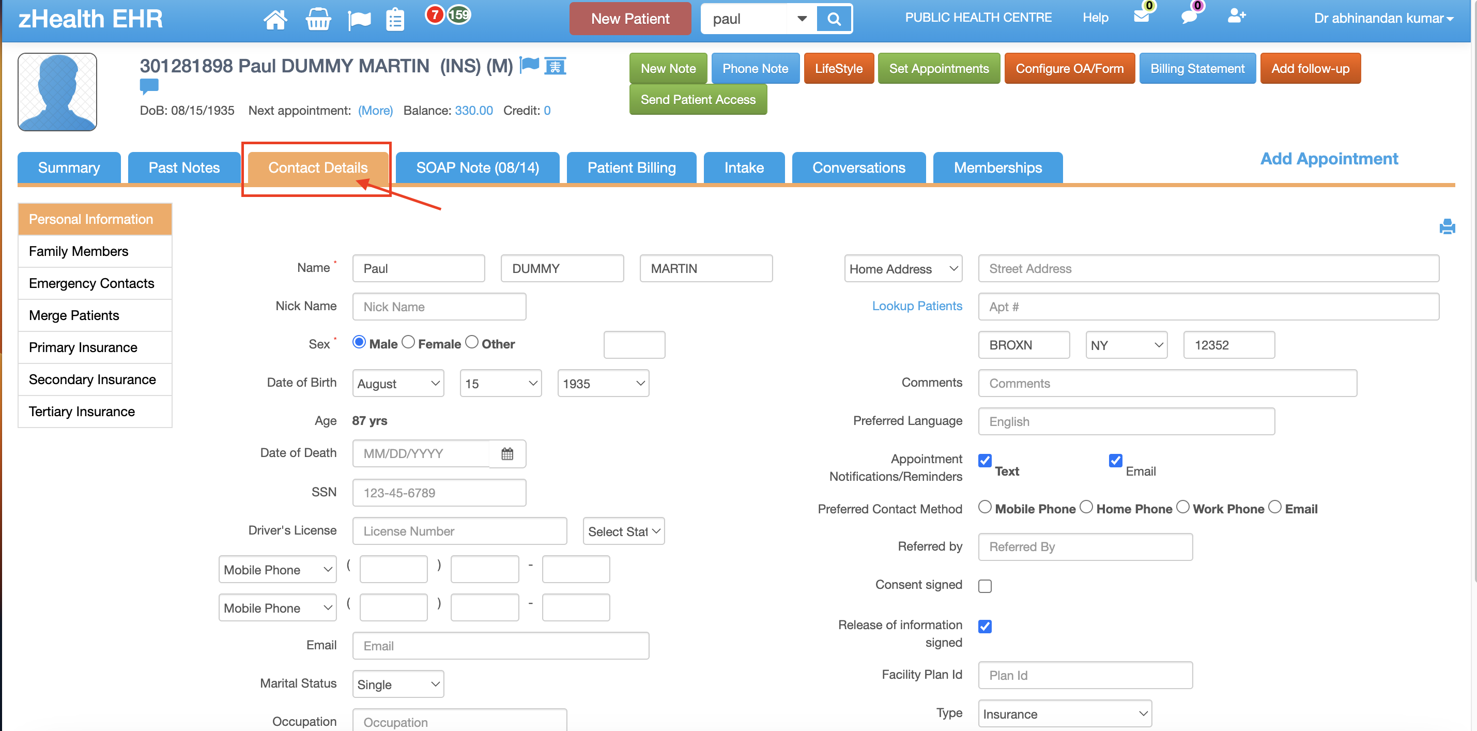Image resolution: width=1477 pixels, height=731 pixels.
Task: Open the birth day dropdown (15)
Action: [x=501, y=383]
